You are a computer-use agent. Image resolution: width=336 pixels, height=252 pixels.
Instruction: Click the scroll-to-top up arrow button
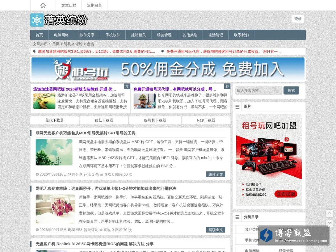tap(329, 213)
